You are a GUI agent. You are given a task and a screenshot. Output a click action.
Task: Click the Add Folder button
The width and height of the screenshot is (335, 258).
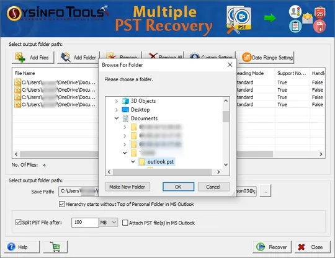pyautogui.click(x=78, y=58)
